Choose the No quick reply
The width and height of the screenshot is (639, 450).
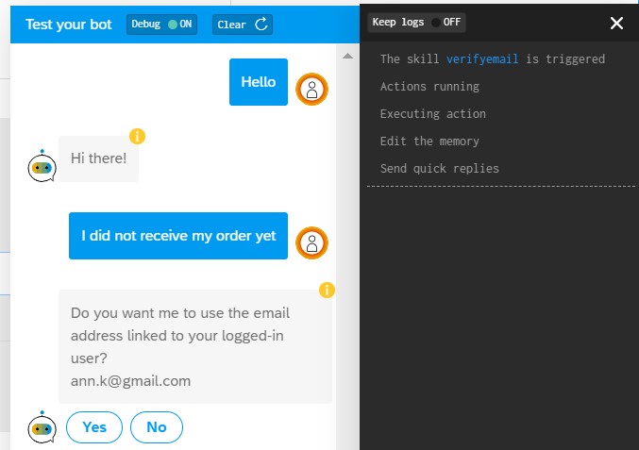156,427
